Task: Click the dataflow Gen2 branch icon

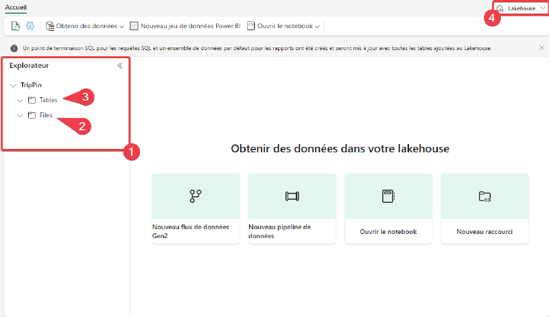Action: 196,196
